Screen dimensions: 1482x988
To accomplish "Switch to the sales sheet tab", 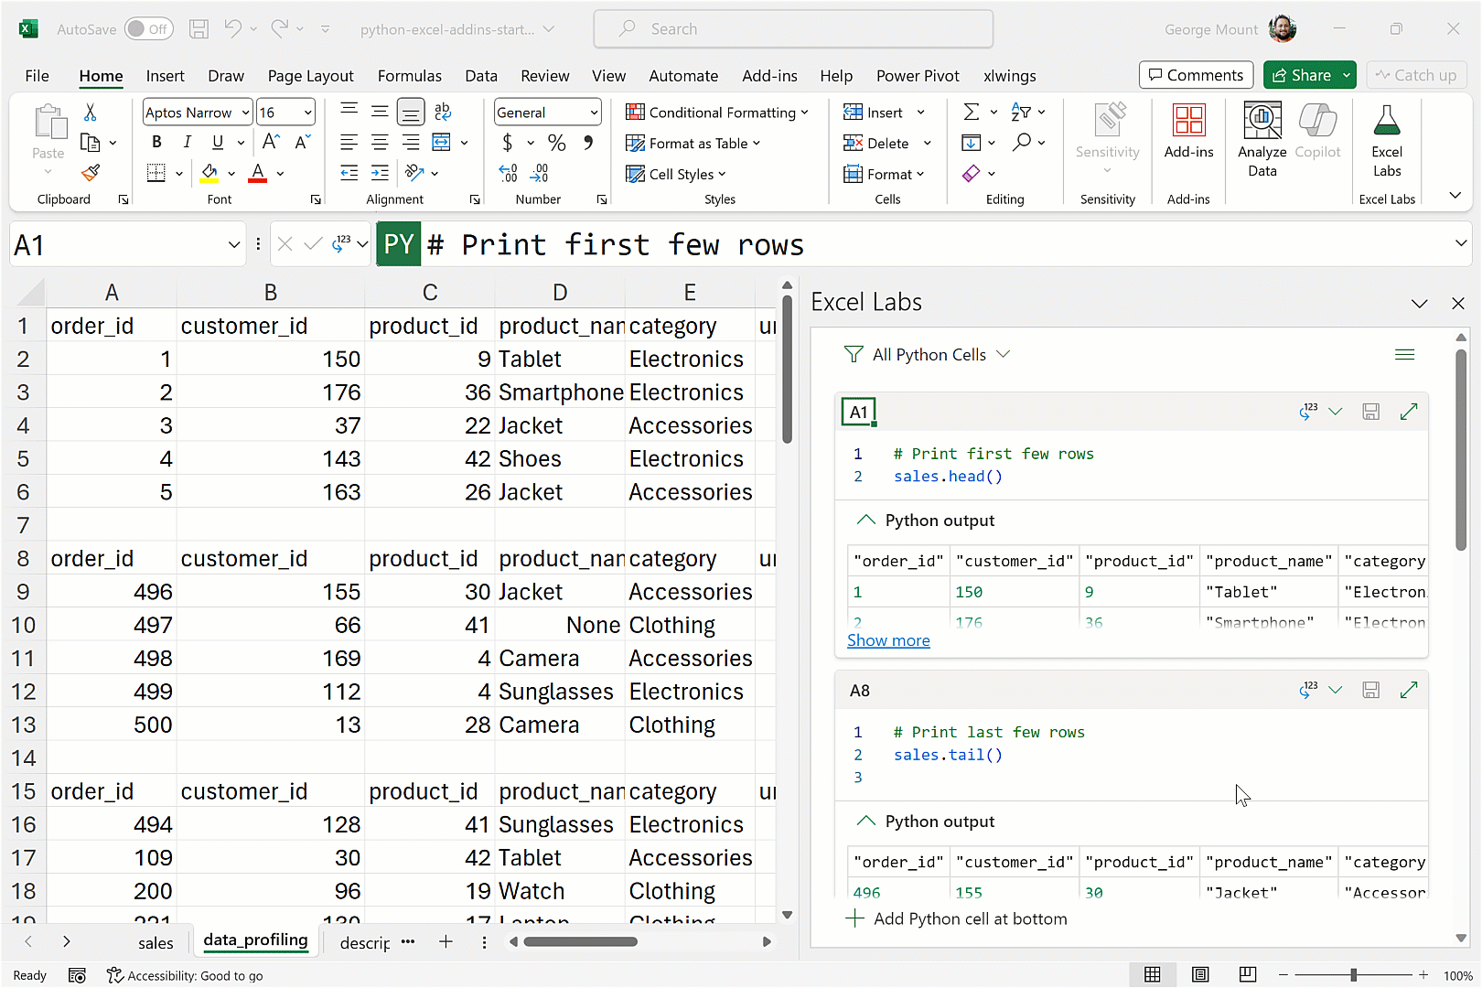I will tap(156, 942).
